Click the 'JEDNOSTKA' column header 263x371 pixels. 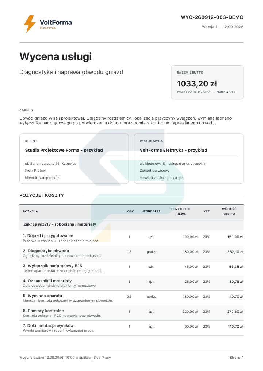coord(151,211)
